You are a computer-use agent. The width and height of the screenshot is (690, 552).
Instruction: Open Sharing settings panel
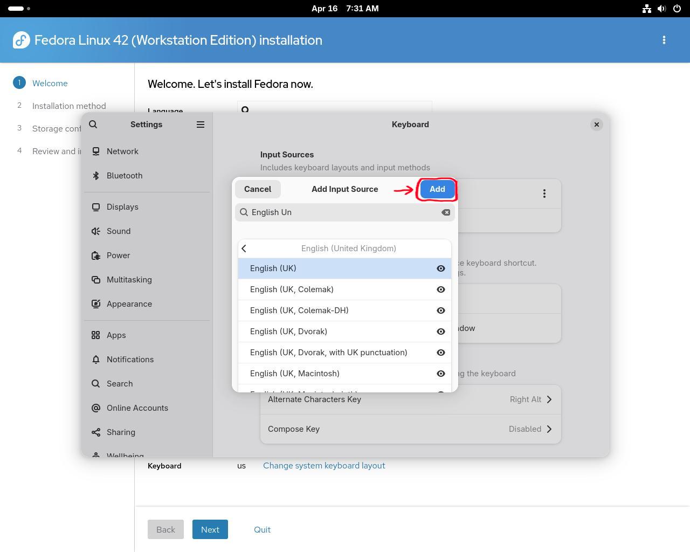pyautogui.click(x=147, y=432)
